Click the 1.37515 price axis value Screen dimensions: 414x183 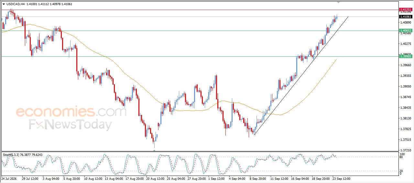(x=406, y=140)
